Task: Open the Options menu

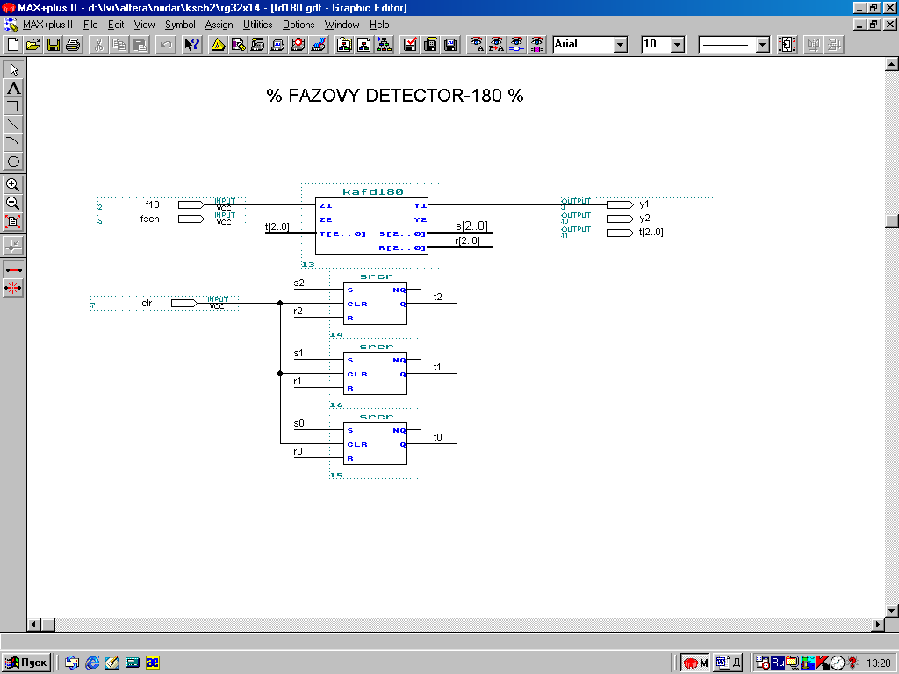Action: [x=298, y=25]
